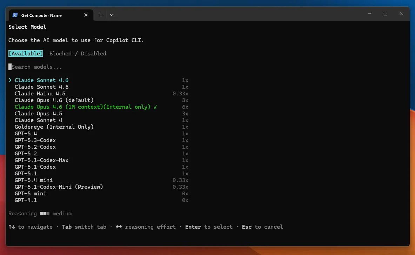The width and height of the screenshot is (415, 255).
Task: Click the checkmark next to Claude Opus 4.6 1M
Action: pos(155,107)
